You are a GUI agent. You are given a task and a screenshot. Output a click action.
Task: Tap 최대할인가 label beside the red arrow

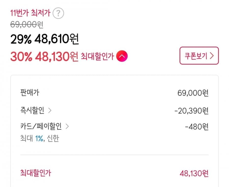tap(97, 57)
